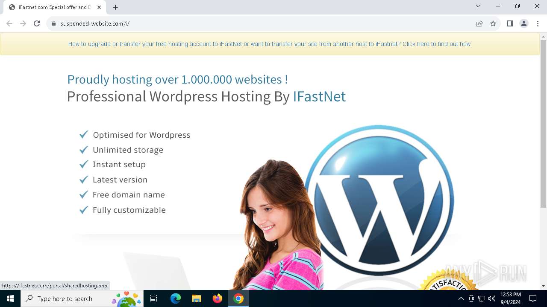The height and width of the screenshot is (307, 547).
Task: Click the browser back arrow
Action: [x=9, y=23]
